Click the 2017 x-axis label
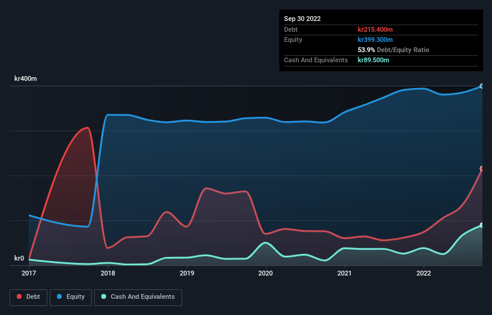 point(29,273)
